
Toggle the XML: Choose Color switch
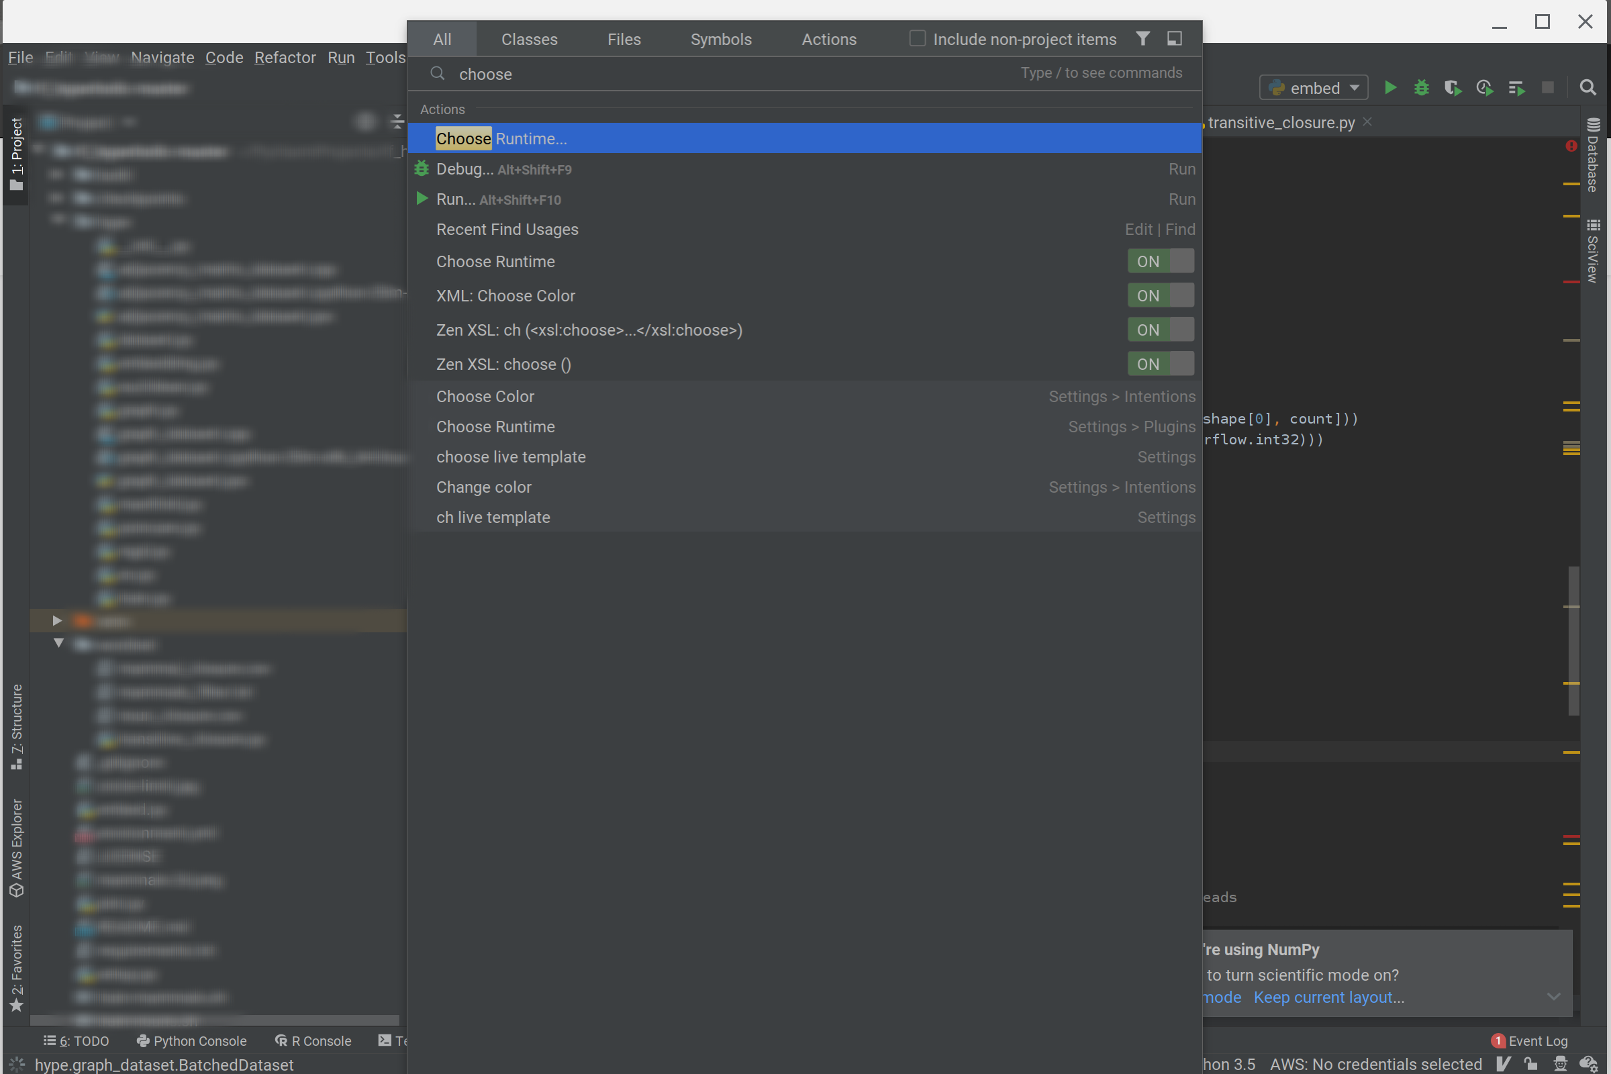point(1161,295)
